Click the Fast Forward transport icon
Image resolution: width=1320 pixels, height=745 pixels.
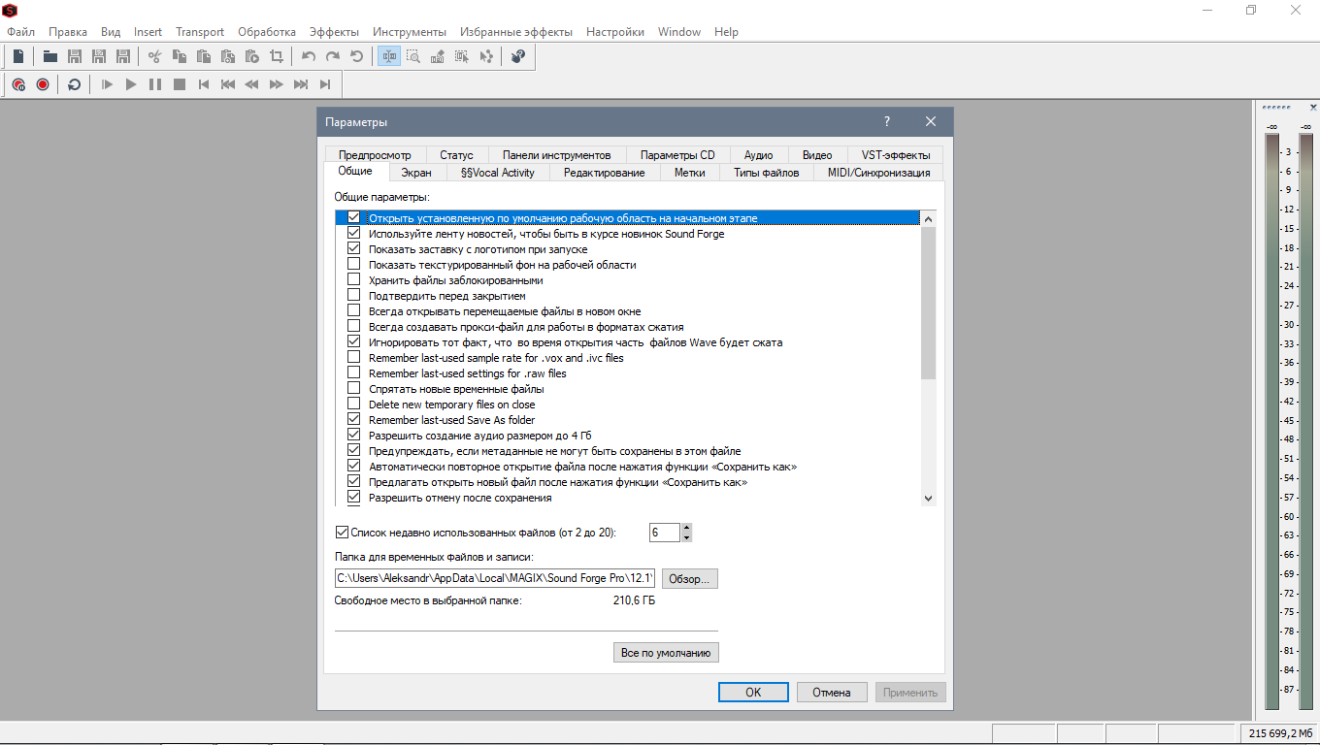[277, 84]
